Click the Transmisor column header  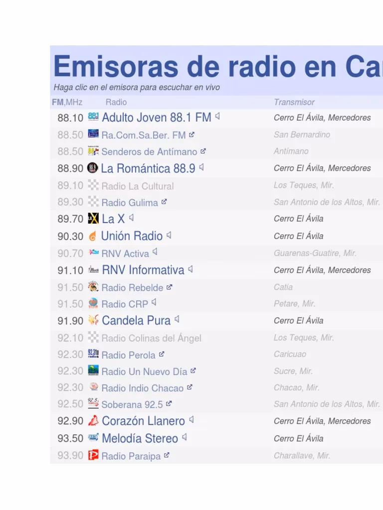(294, 102)
